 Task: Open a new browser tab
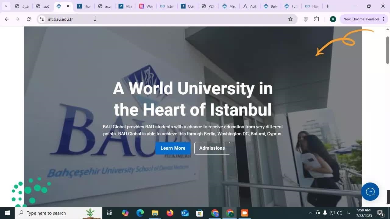click(327, 6)
